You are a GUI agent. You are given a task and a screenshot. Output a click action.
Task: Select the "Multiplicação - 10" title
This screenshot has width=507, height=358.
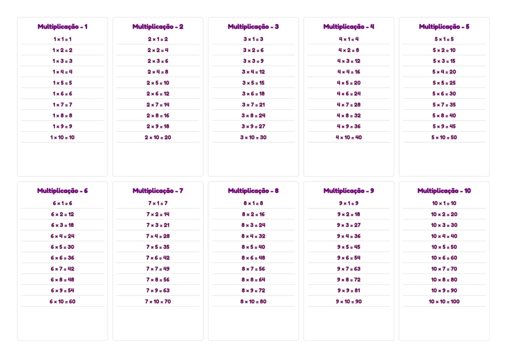point(444,191)
